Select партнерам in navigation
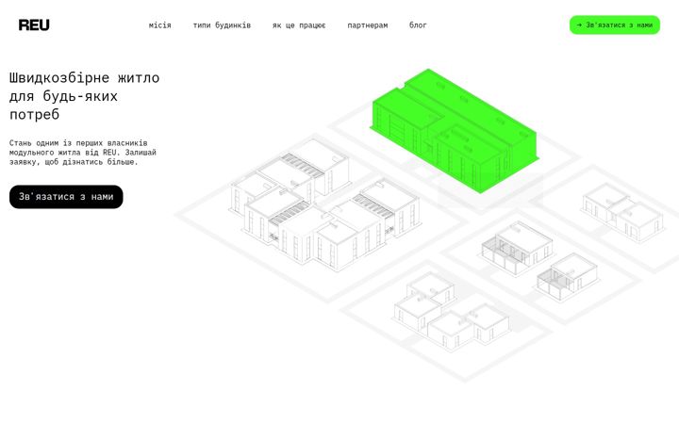 367,25
